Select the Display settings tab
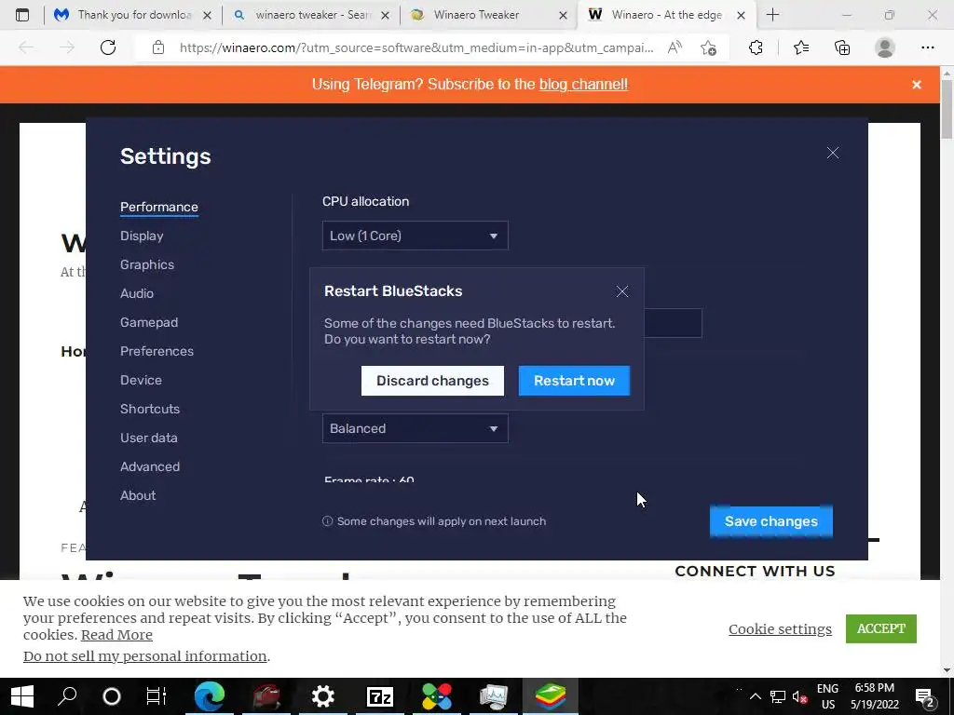 click(142, 236)
